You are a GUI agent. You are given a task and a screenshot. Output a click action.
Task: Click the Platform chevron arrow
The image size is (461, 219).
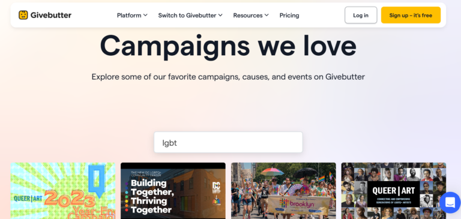pyautogui.click(x=145, y=15)
